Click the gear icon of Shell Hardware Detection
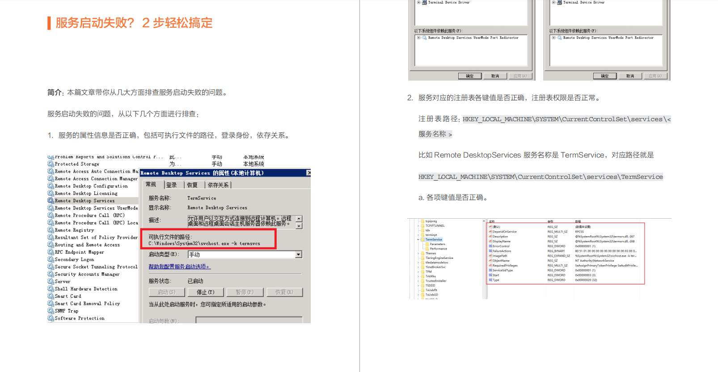This screenshot has height=372, width=718. point(51,289)
